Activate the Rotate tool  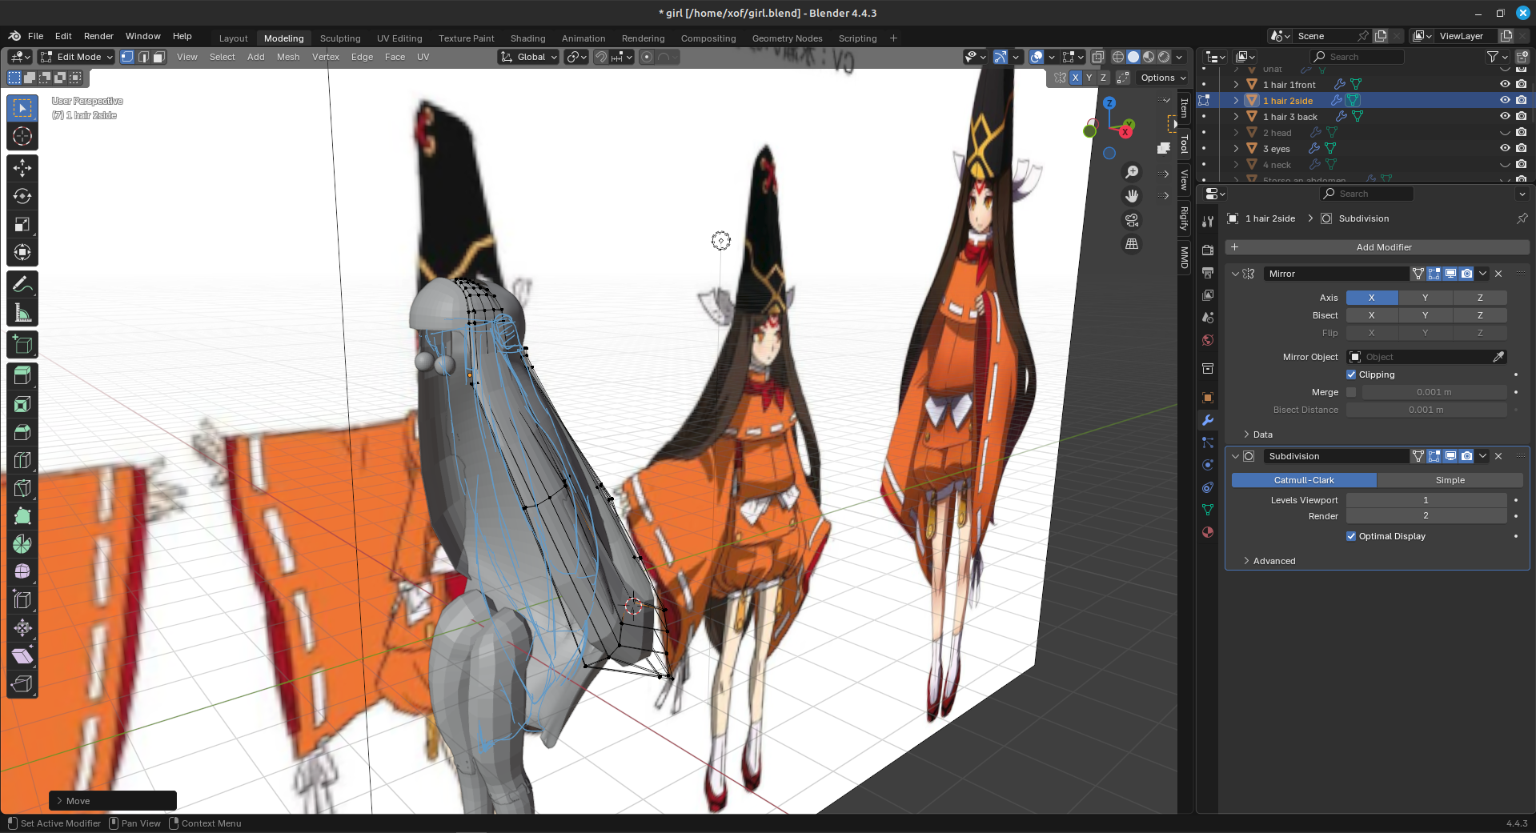click(22, 196)
